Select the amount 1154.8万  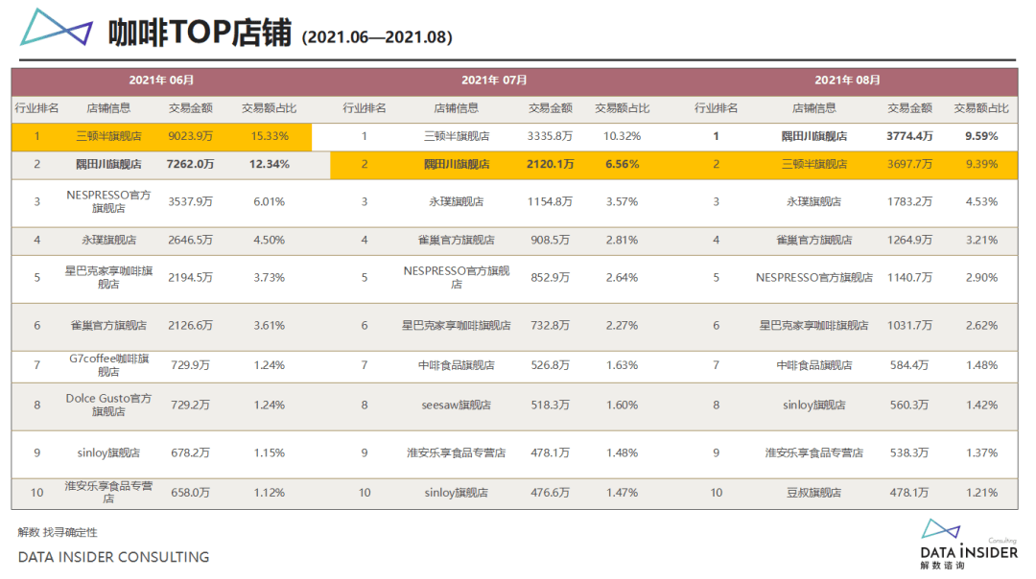550,201
